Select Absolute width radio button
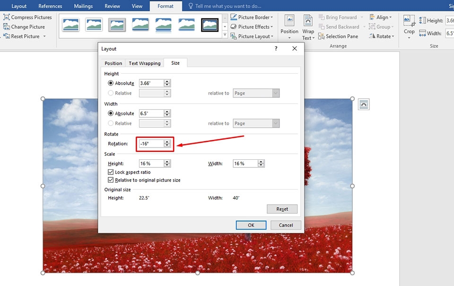The width and height of the screenshot is (454, 286). (111, 113)
